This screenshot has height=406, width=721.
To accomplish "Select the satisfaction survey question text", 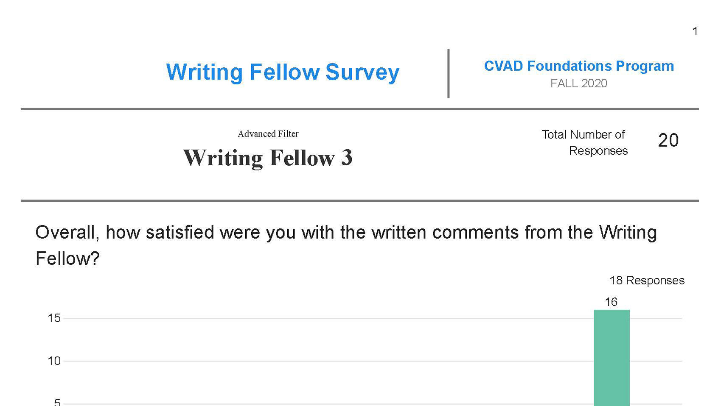I will click(x=346, y=245).
